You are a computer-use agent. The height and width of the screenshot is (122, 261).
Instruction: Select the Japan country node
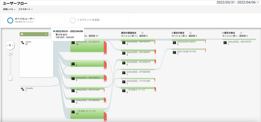click(37, 58)
